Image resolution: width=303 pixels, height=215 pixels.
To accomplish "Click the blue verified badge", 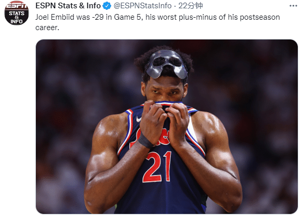I will 107,6.
